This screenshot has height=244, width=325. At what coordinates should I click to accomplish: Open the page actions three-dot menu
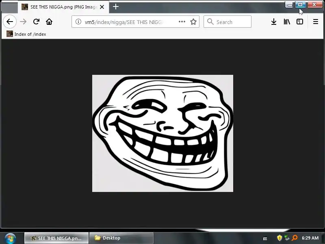point(182,22)
